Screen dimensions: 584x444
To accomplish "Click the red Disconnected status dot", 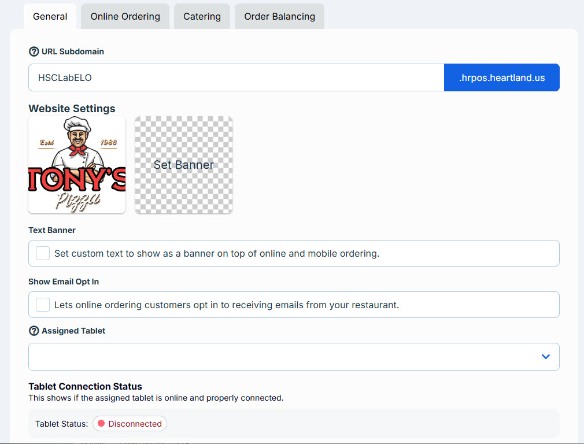I will [101, 424].
